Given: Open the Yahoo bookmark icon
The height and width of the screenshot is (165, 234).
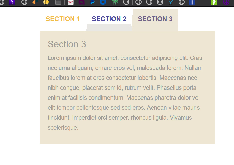Looking at the screenshot, I should click(12, 2).
